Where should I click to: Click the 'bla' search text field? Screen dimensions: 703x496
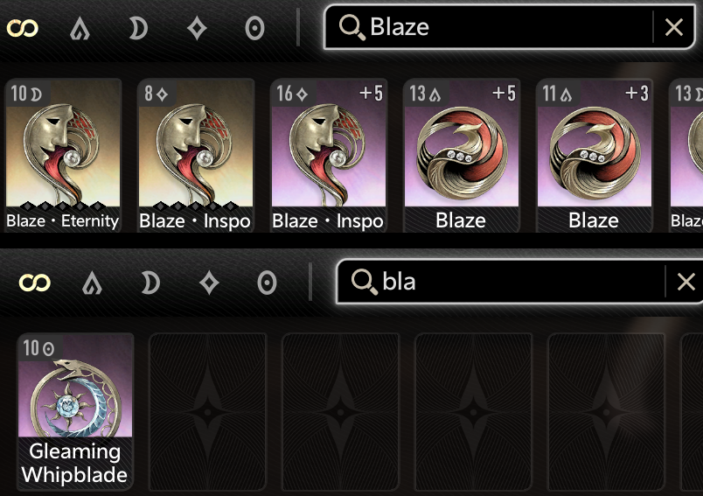click(x=501, y=282)
